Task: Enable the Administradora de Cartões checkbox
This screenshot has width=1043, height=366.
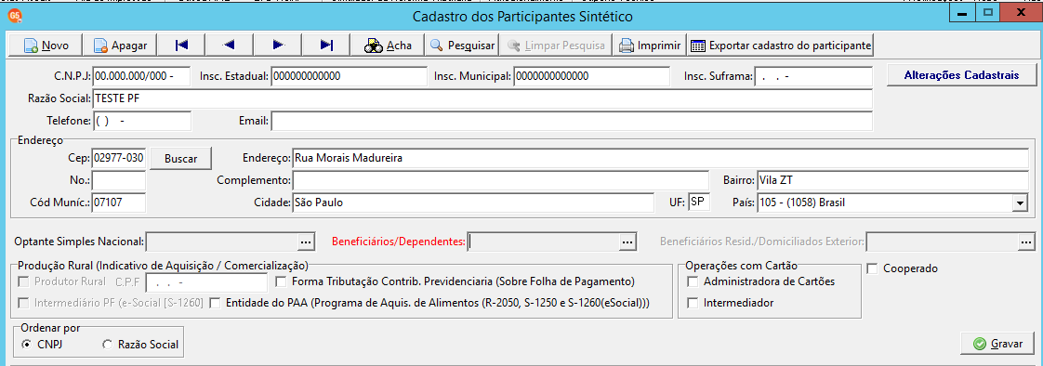Action: tap(693, 281)
